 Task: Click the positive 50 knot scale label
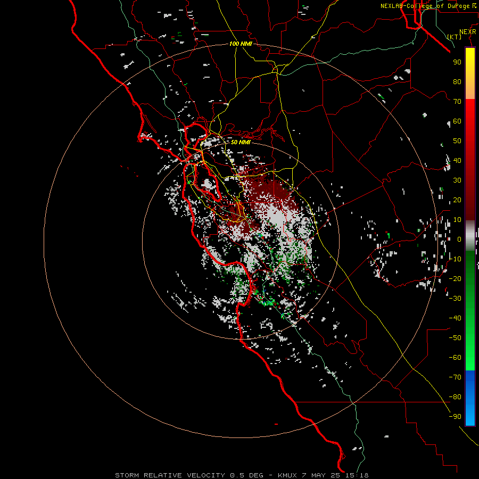(x=457, y=141)
